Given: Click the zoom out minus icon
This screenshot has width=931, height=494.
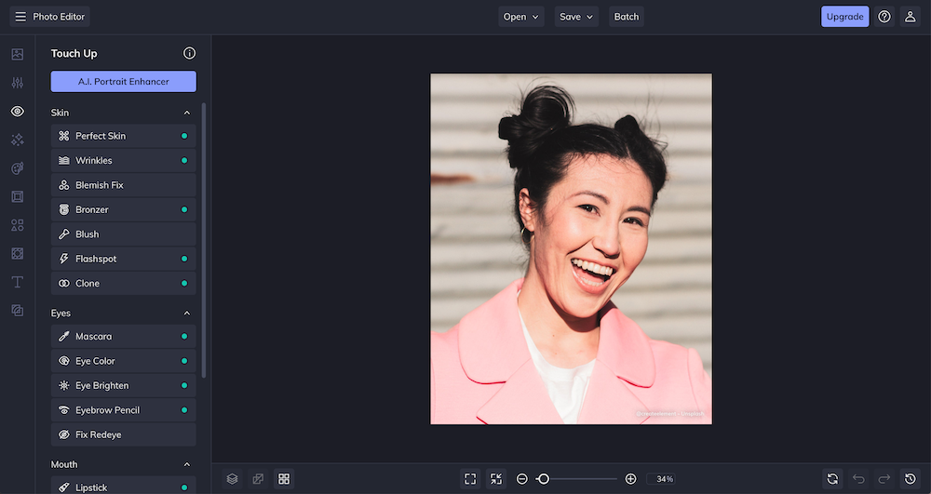Looking at the screenshot, I should (522, 479).
